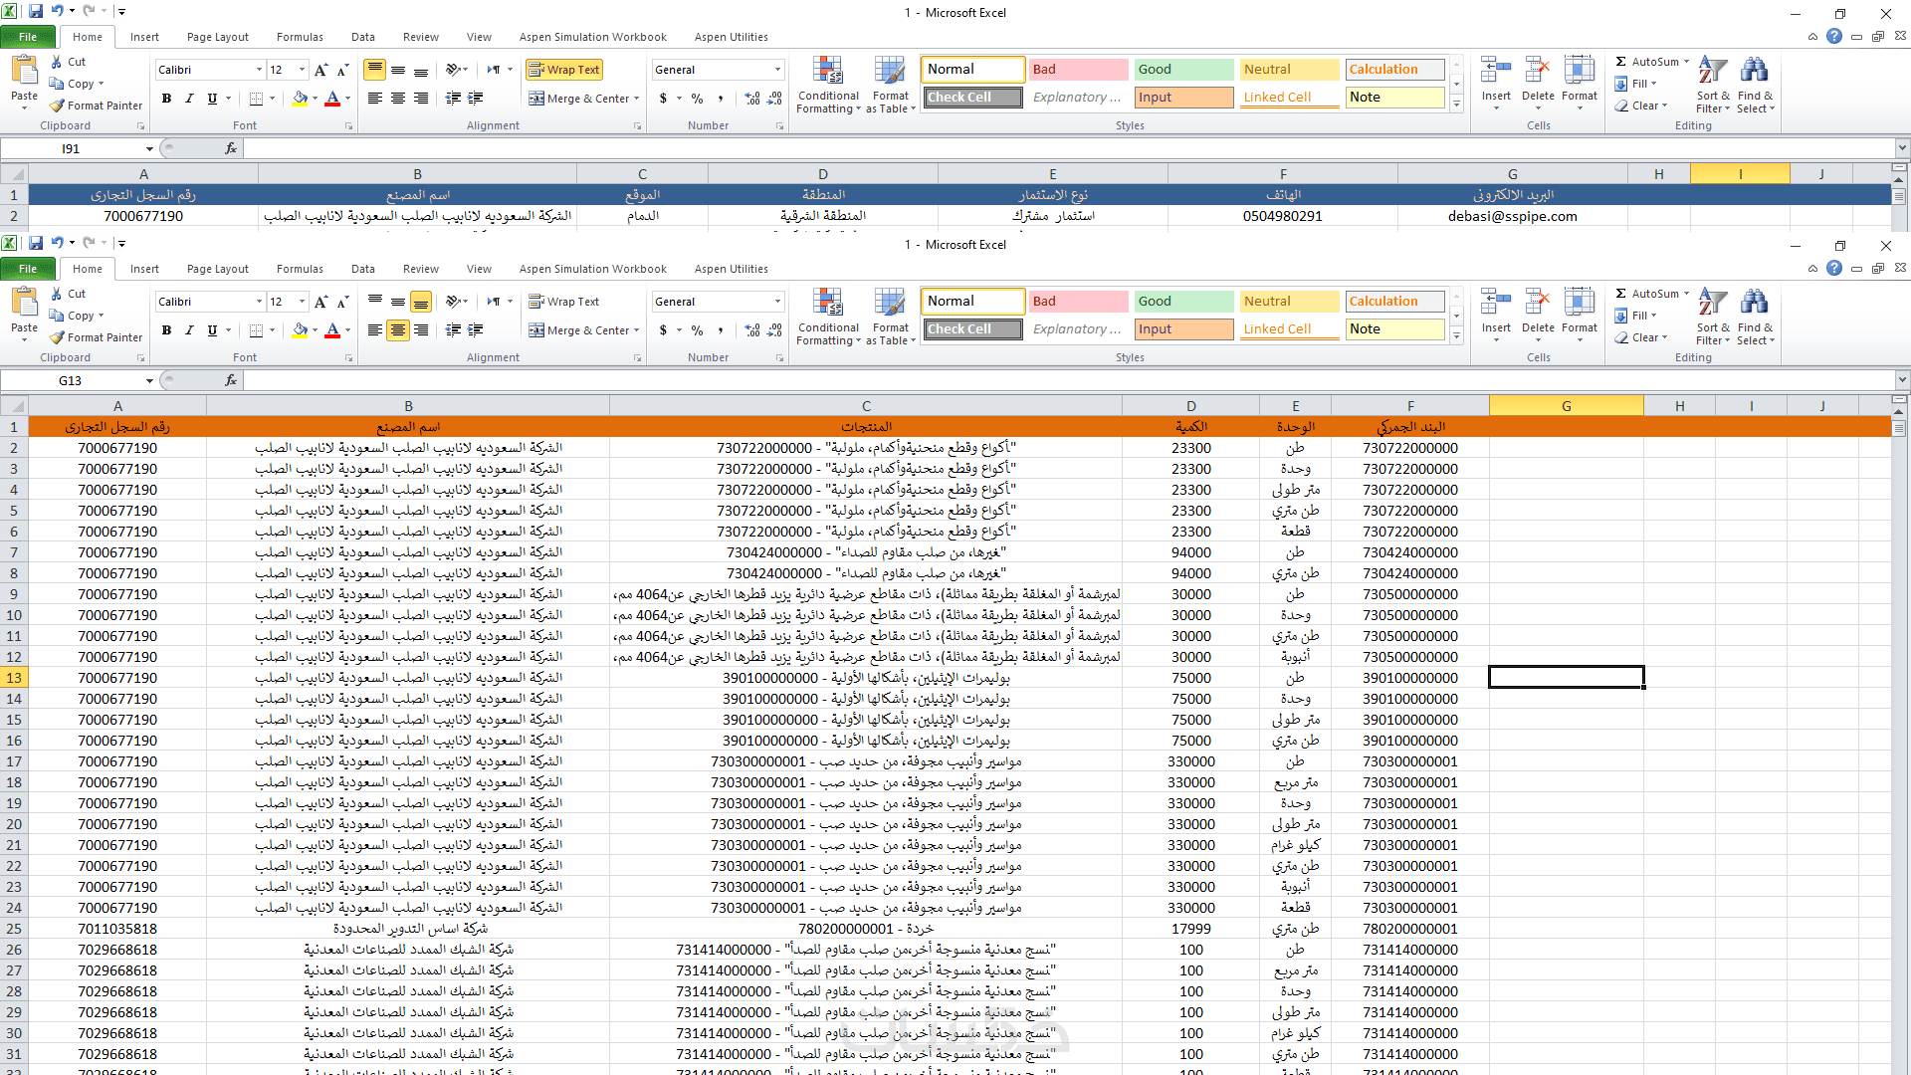1911x1075 pixels.
Task: Click Merge & Center in the lower window
Action: [583, 330]
